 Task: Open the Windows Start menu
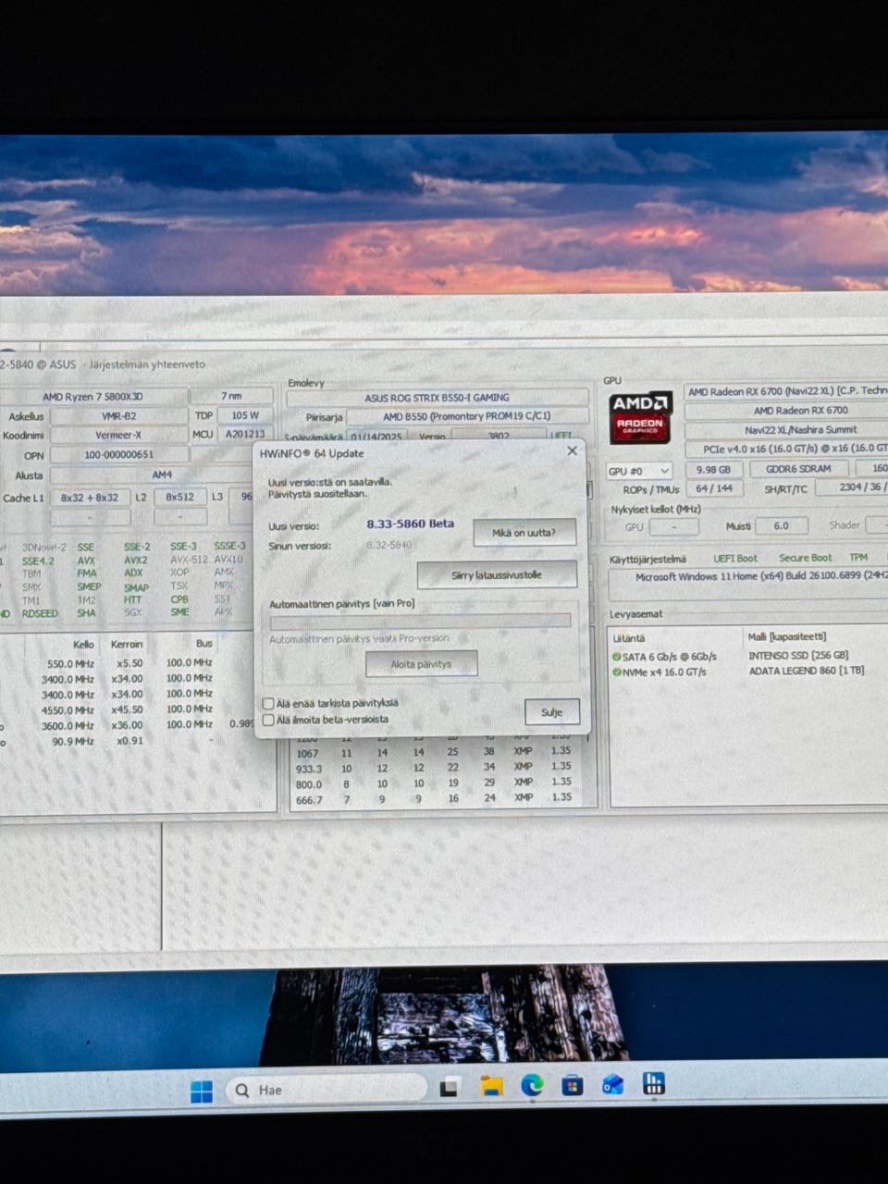coord(202,1091)
